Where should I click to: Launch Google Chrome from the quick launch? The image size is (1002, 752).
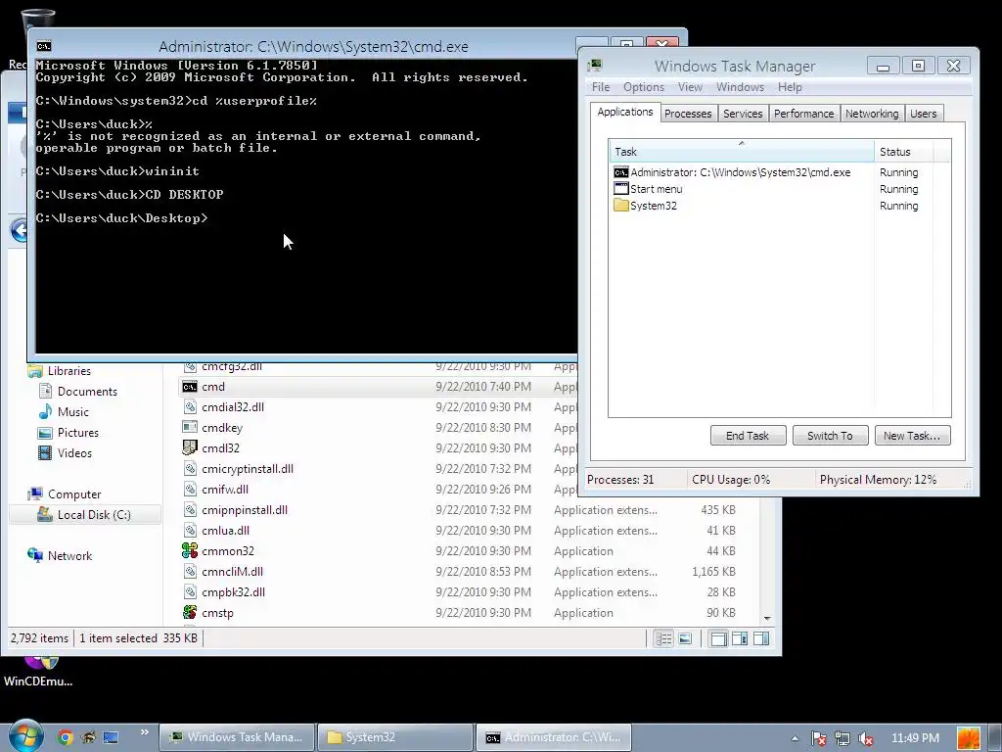(x=65, y=737)
